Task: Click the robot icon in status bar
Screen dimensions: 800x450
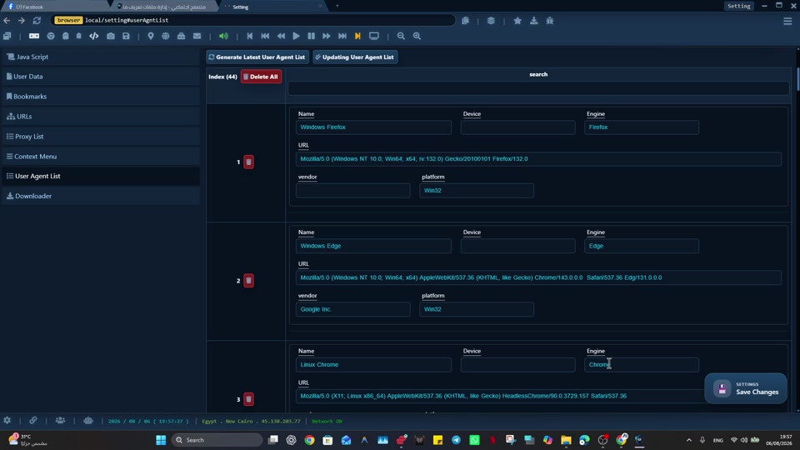Action: pyautogui.click(x=88, y=420)
